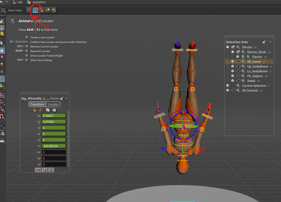This screenshot has height=202, width=281.
Task: Click the rz value field
Action: coord(54,146)
